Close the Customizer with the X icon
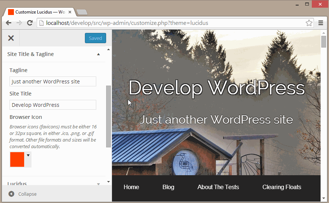 pyautogui.click(x=11, y=38)
